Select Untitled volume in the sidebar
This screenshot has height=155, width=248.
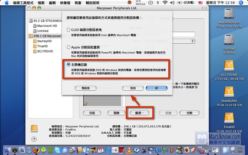(x=41, y=31)
